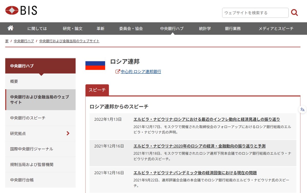Select 中央銀行のスピーチ in sidebar
This screenshot has width=307, height=193.
40,118
